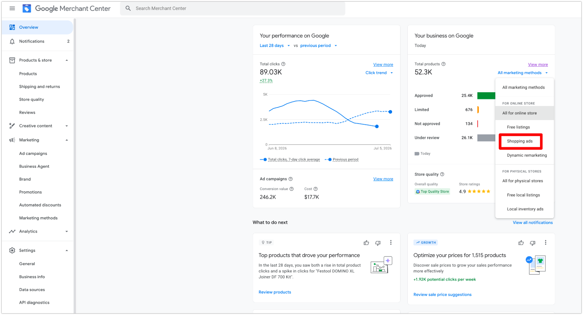Click the Marketing megaphone icon
This screenshot has height=315, width=583.
click(12, 140)
